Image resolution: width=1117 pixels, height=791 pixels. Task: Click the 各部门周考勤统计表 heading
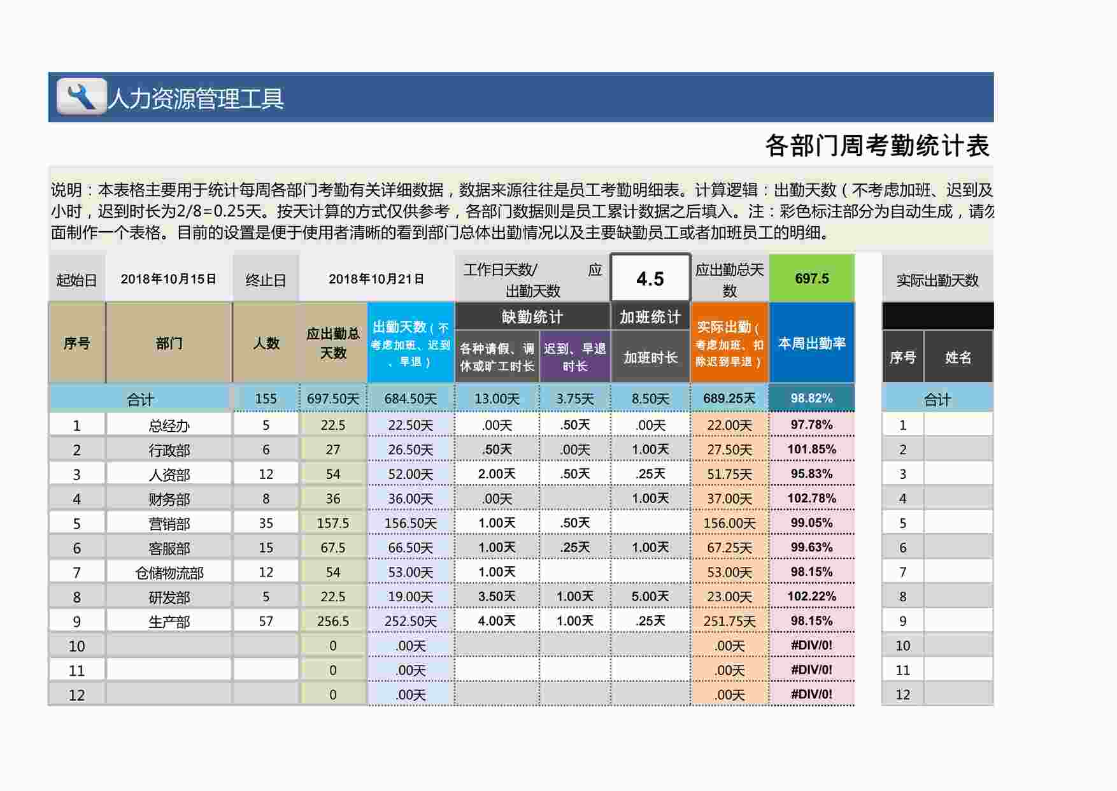(x=877, y=146)
